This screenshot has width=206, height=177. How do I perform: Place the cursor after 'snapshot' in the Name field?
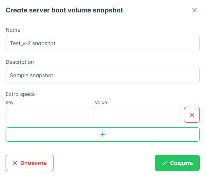(56, 43)
